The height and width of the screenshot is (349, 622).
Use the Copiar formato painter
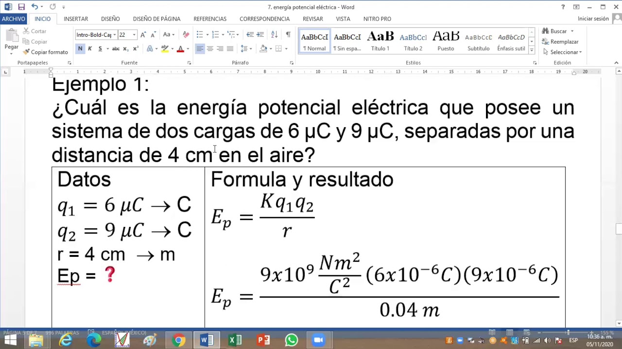coord(45,52)
